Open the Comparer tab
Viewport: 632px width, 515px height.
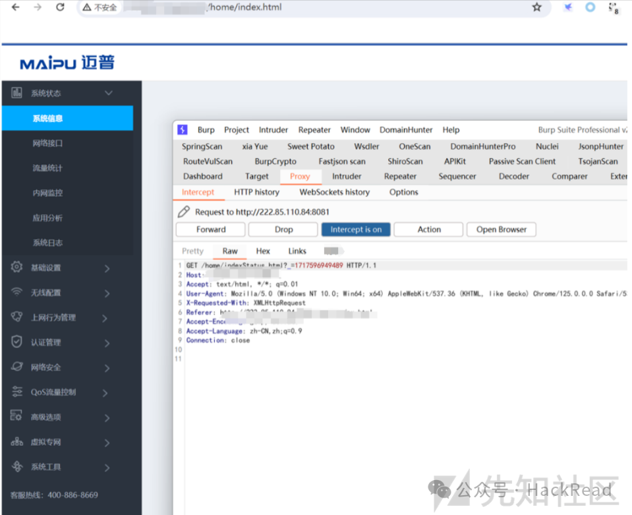(x=569, y=176)
